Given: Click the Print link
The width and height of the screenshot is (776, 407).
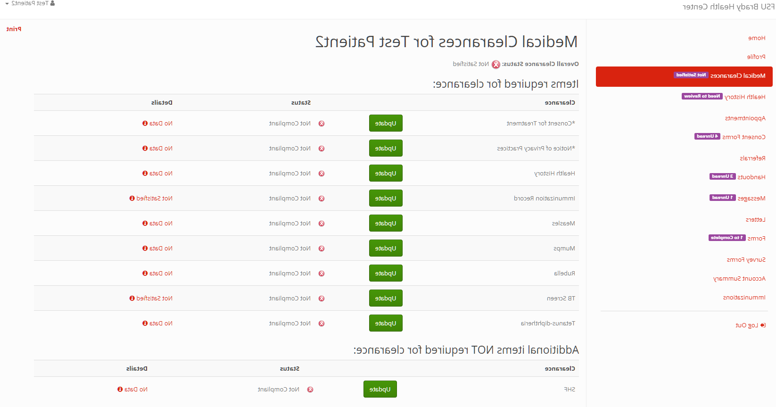Looking at the screenshot, I should click(x=14, y=29).
